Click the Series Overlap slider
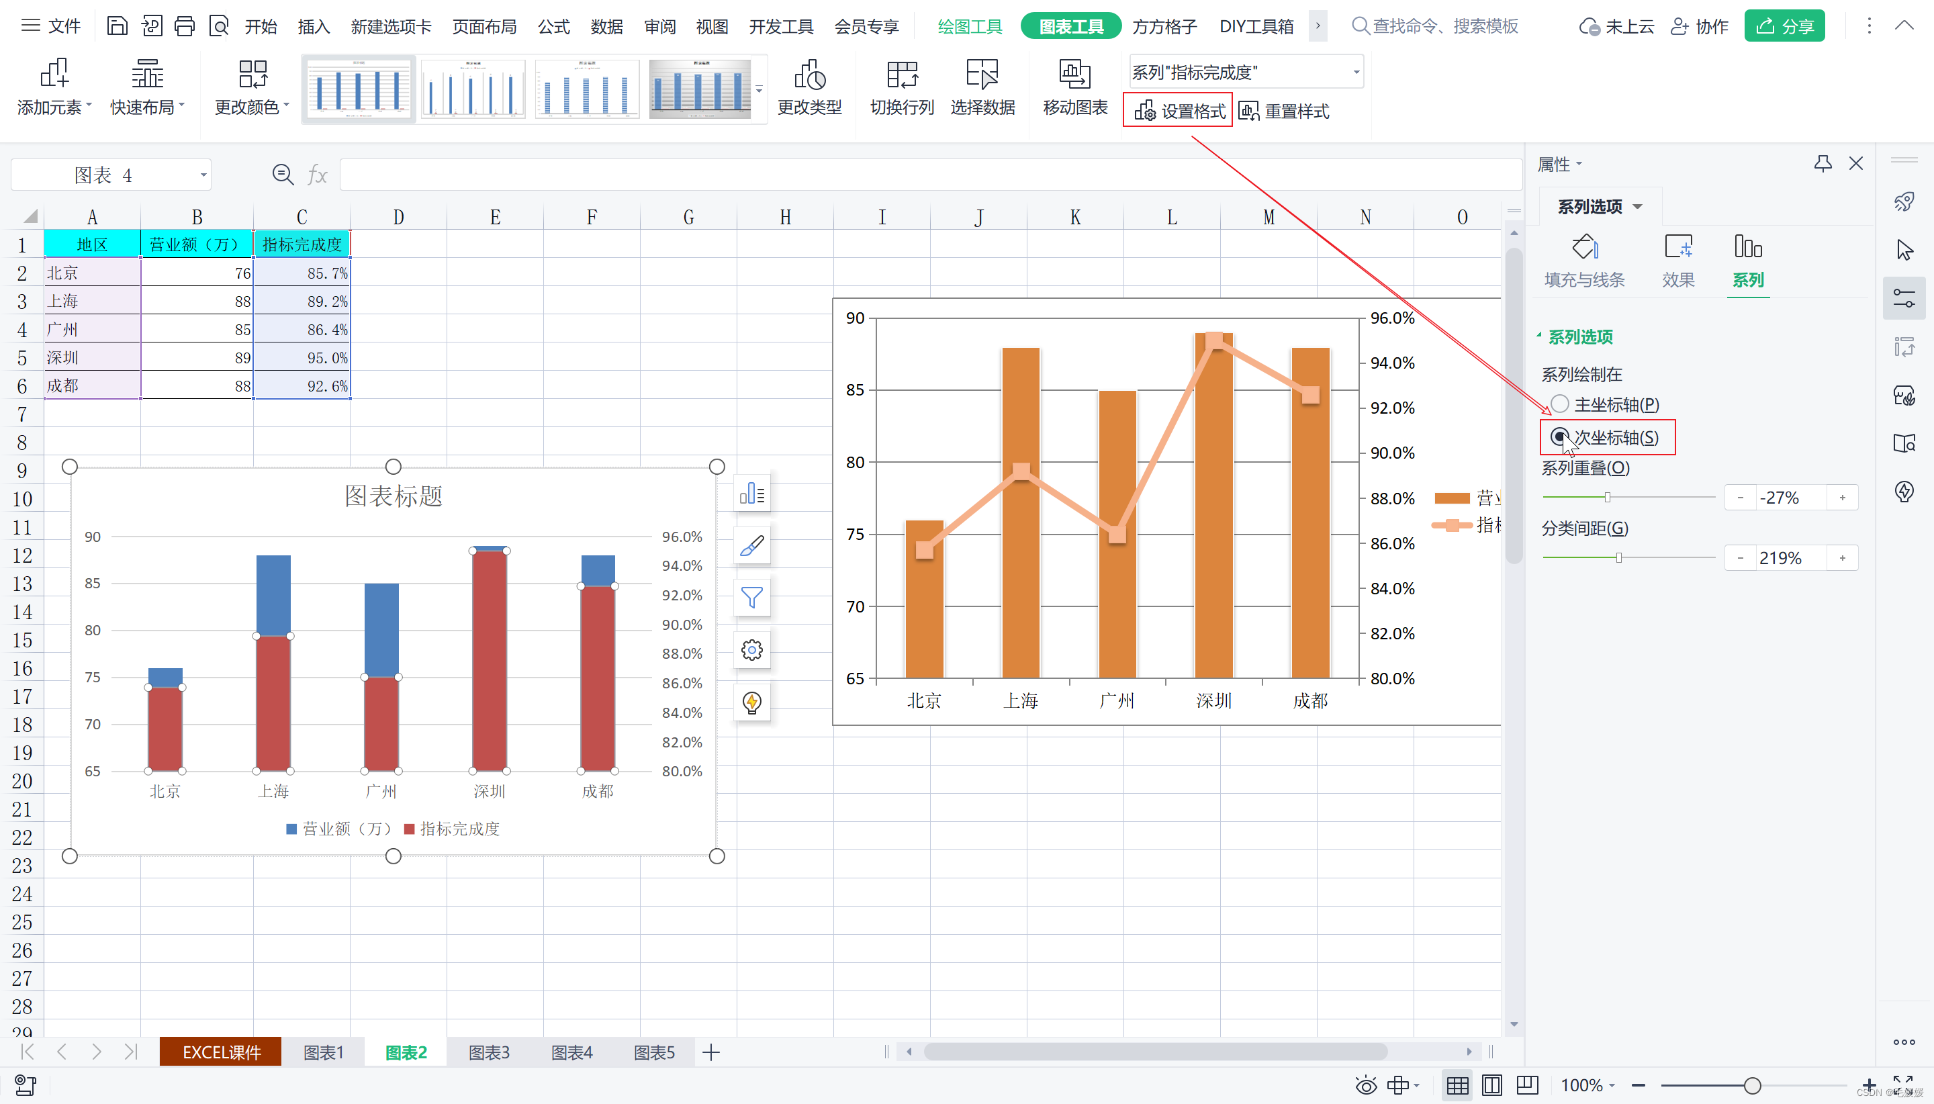The height and width of the screenshot is (1104, 1934). click(1628, 497)
